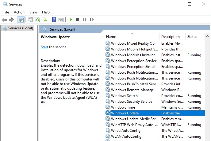Select the Windows Modules Installer row
This screenshot has height=141, width=211.
[x=155, y=55]
